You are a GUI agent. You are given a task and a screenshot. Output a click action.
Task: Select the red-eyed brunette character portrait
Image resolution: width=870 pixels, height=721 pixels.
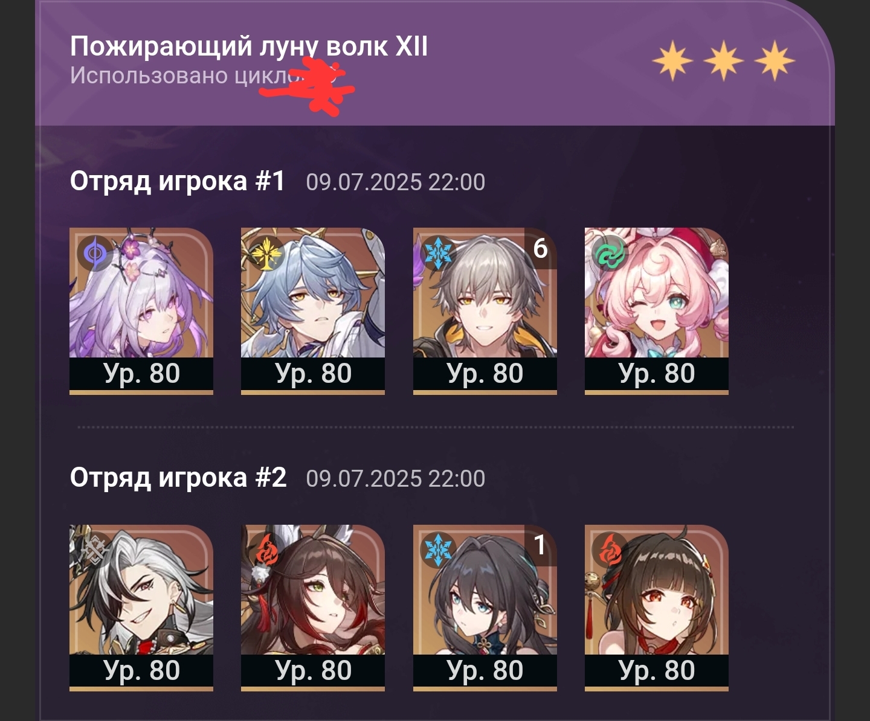coord(657,608)
